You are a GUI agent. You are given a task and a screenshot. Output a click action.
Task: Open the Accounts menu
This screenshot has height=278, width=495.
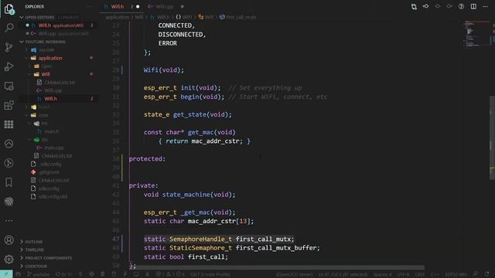click(9, 240)
